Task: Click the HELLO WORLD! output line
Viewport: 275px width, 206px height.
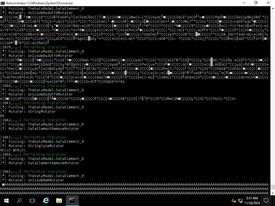Action: coord(13,150)
